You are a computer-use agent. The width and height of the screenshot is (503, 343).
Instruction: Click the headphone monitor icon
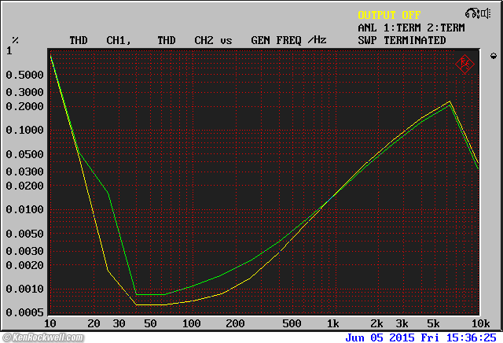(x=472, y=13)
